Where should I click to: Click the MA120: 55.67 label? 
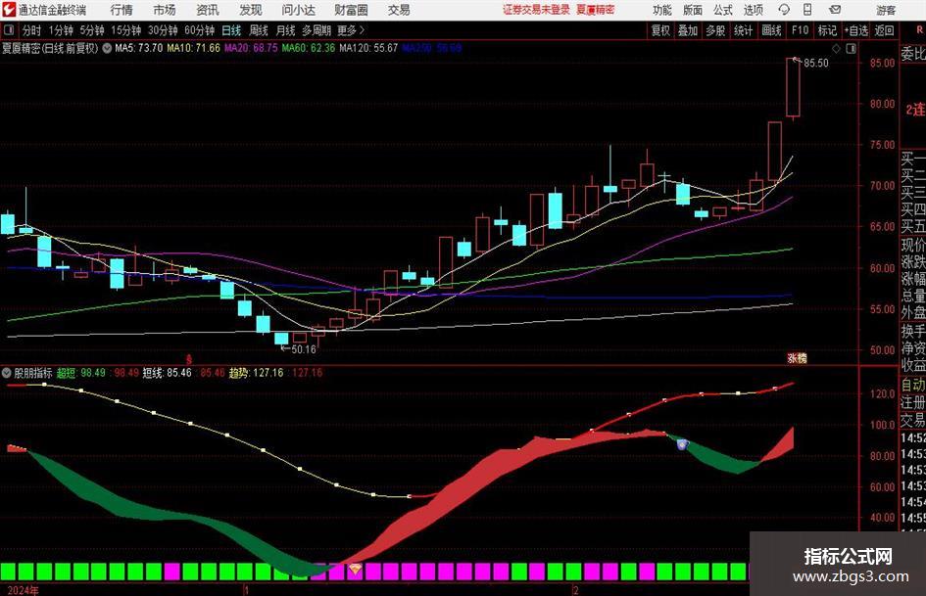(368, 48)
